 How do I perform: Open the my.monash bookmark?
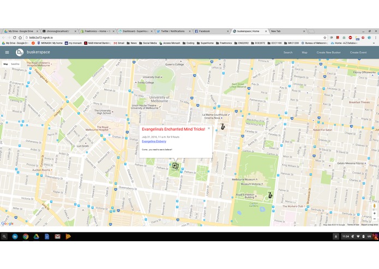tap(73, 43)
